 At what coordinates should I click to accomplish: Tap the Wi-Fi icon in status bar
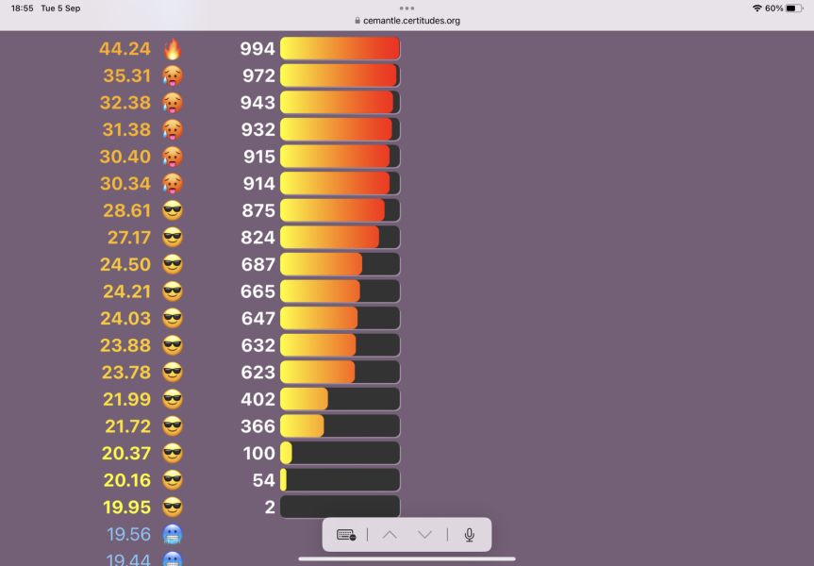[x=756, y=8]
